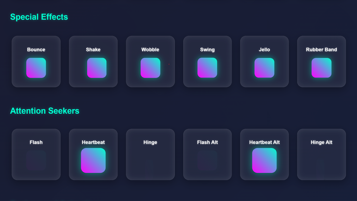Click inside the Hinge Alt card

click(x=321, y=154)
